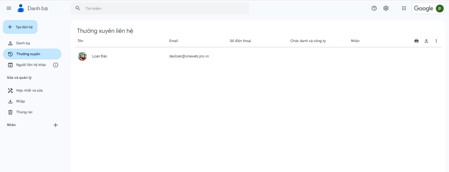Select Thường xuyên in the sidebar
The height and width of the screenshot is (172, 449).
(28, 54)
